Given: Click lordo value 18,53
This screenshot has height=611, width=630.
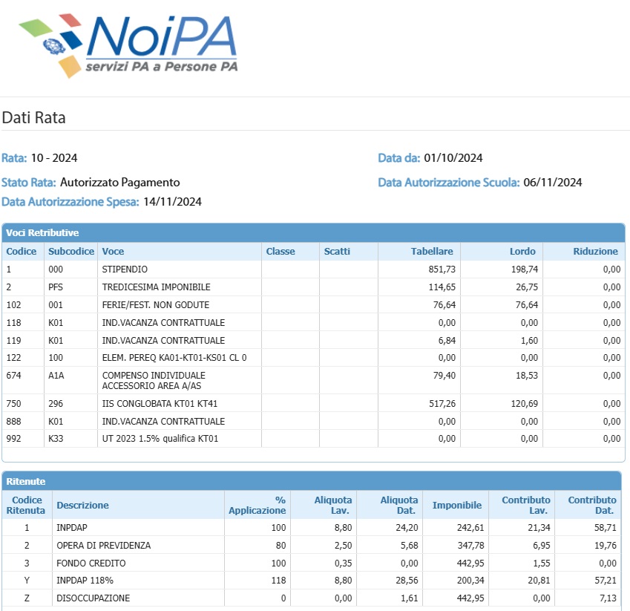Looking at the screenshot, I should [527, 376].
